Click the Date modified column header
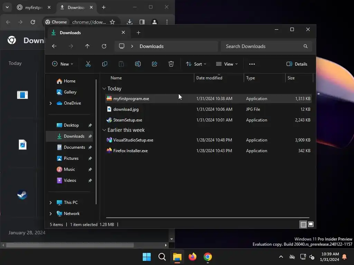 pyautogui.click(x=219, y=78)
